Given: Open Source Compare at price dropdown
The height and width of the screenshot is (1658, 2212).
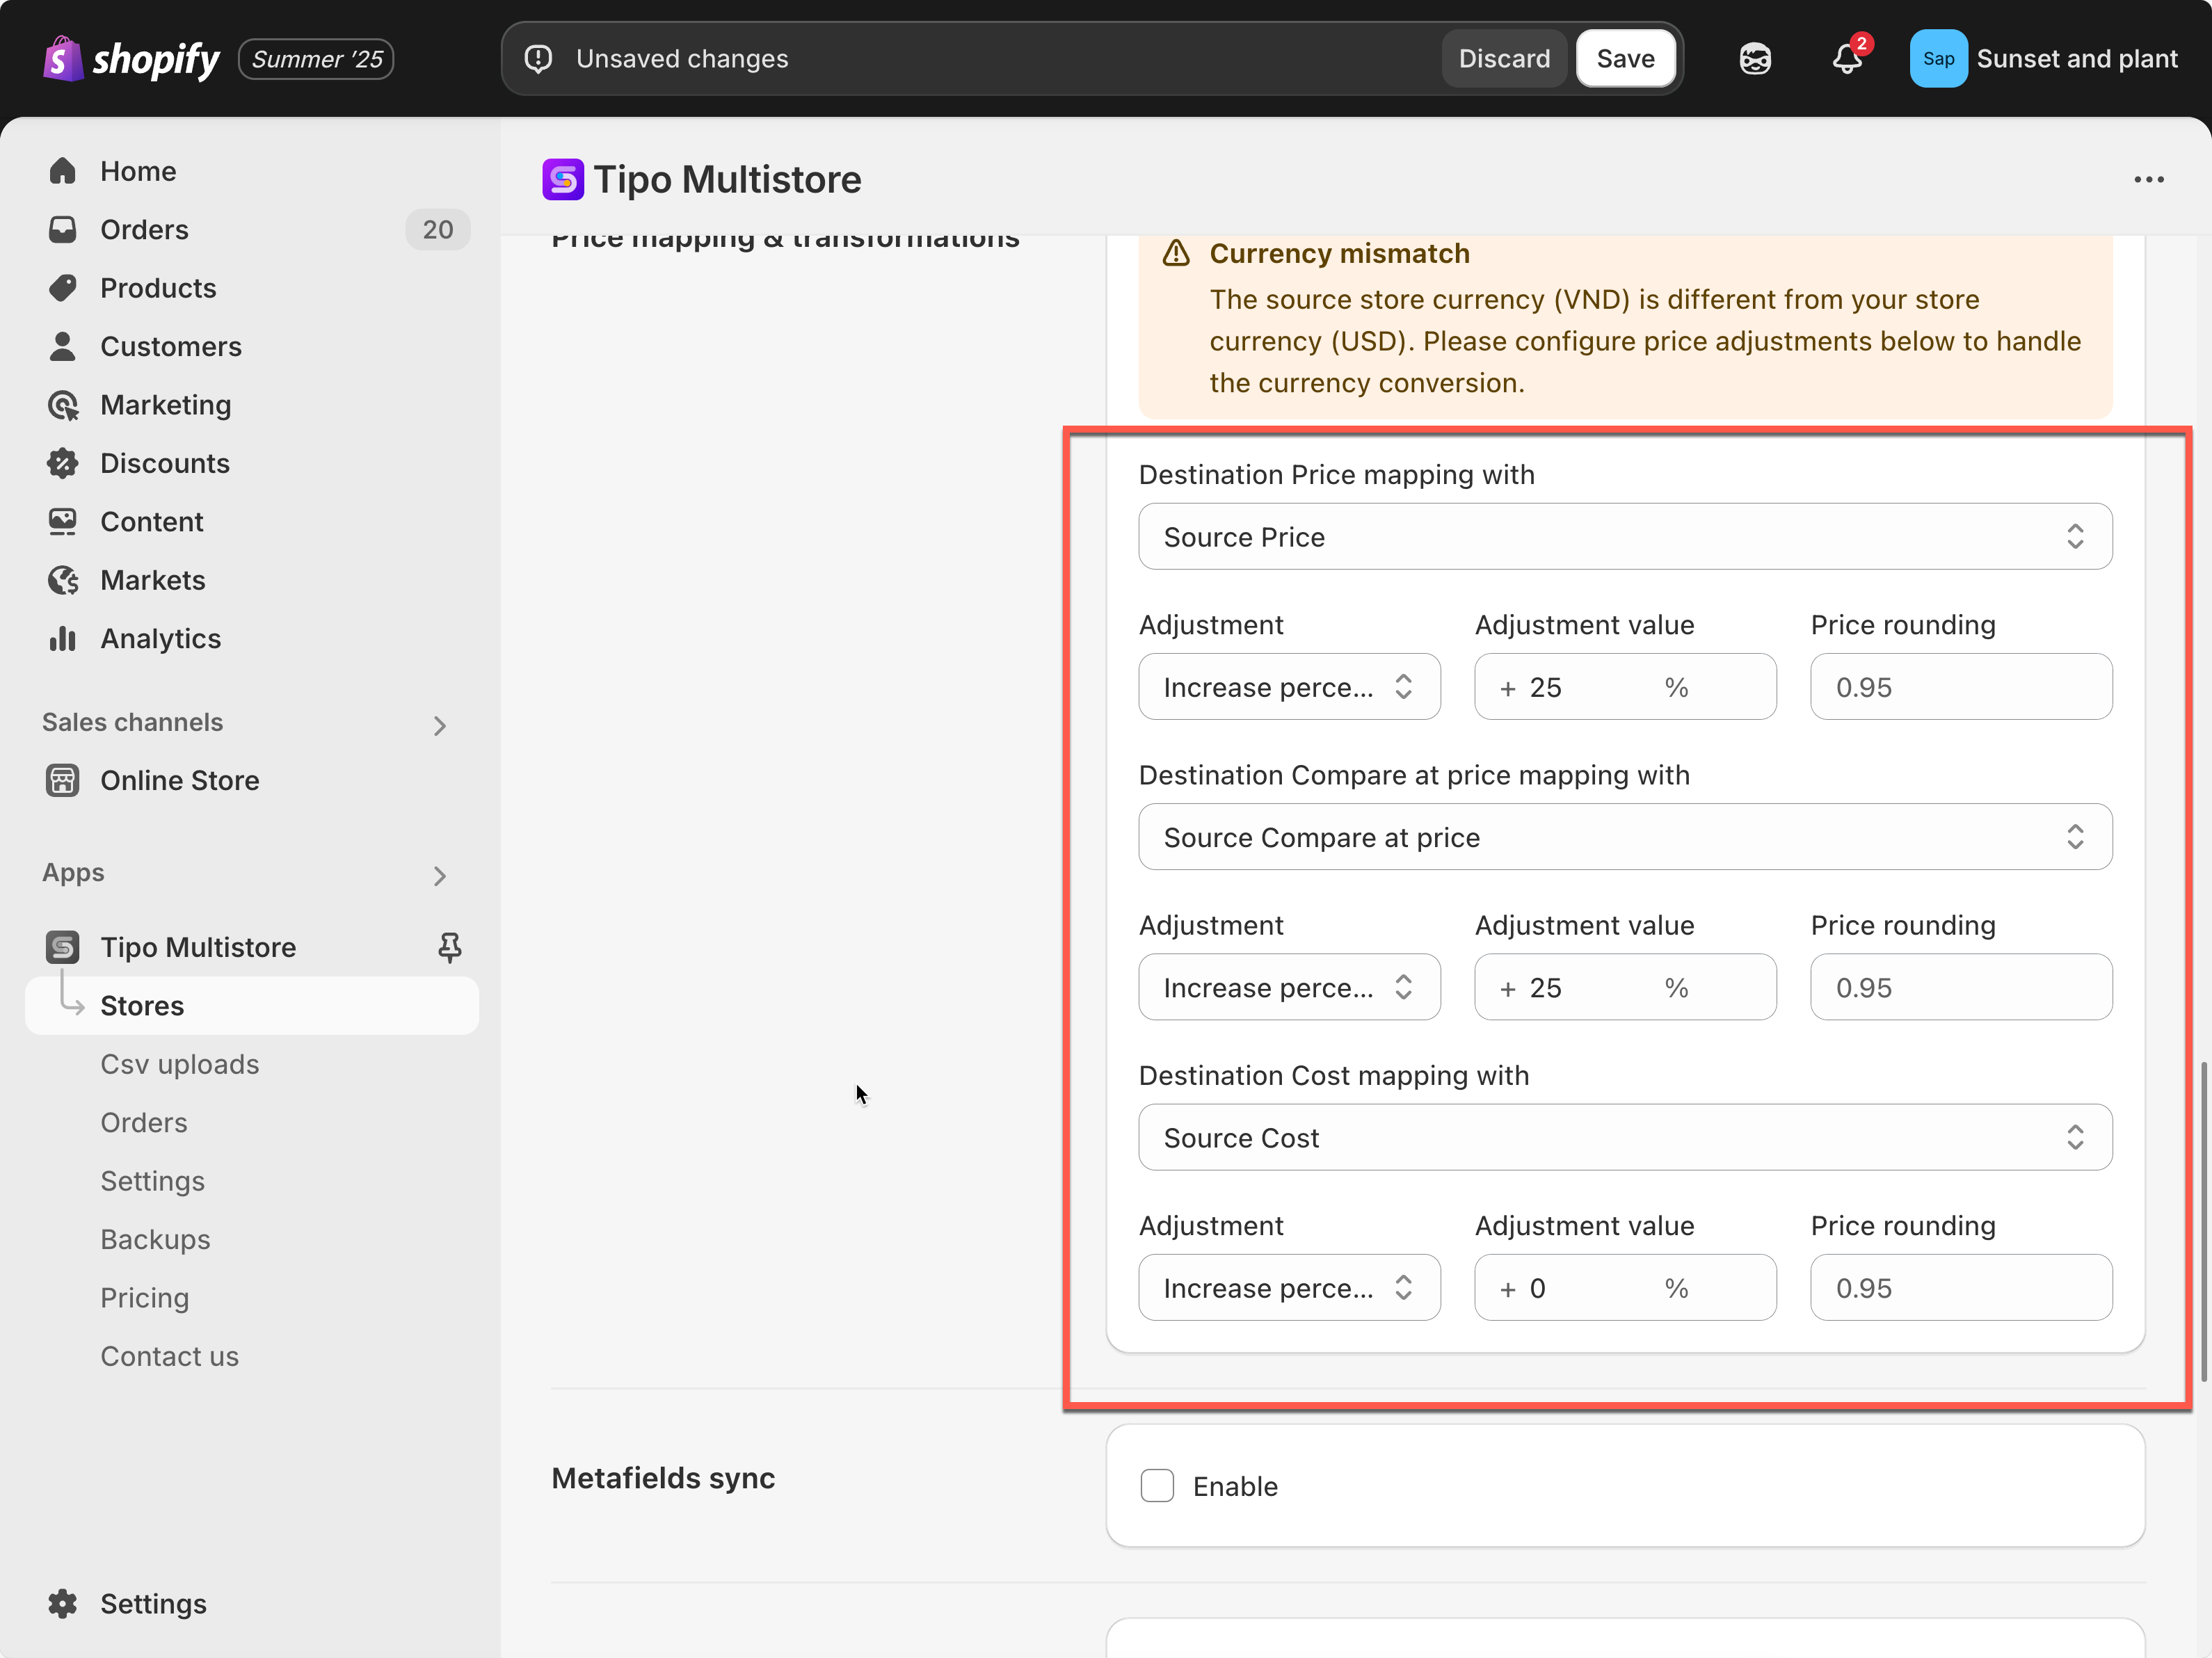Looking at the screenshot, I should pyautogui.click(x=1624, y=837).
